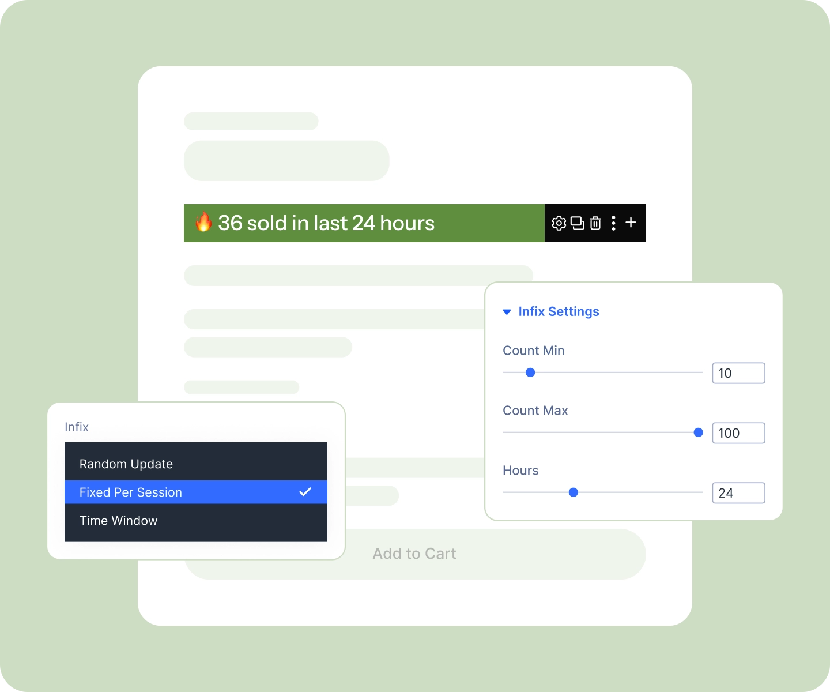Pick Time Window option

point(196,521)
